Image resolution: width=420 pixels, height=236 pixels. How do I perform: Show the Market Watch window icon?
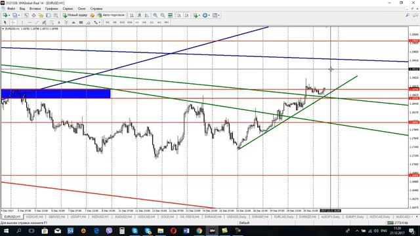[26, 15]
